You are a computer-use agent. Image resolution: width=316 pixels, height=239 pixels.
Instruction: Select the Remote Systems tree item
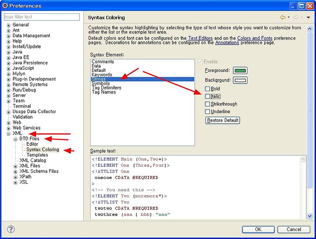tap(30, 84)
